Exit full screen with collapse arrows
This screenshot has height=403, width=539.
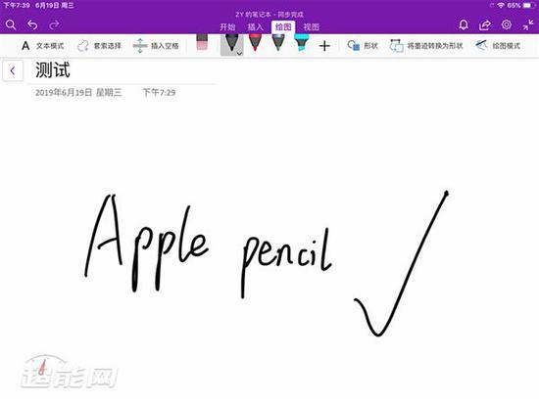pyautogui.click(x=528, y=25)
